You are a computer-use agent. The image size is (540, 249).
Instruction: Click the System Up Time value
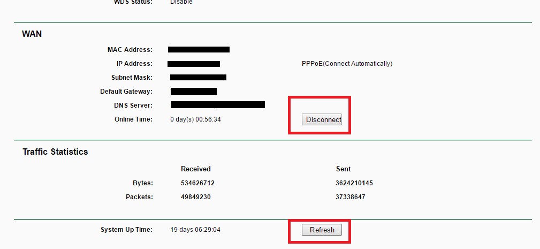[195, 230]
